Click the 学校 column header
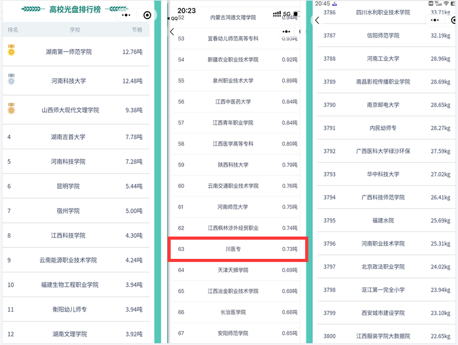Image resolution: width=458 pixels, height=345 pixels. coord(75,30)
